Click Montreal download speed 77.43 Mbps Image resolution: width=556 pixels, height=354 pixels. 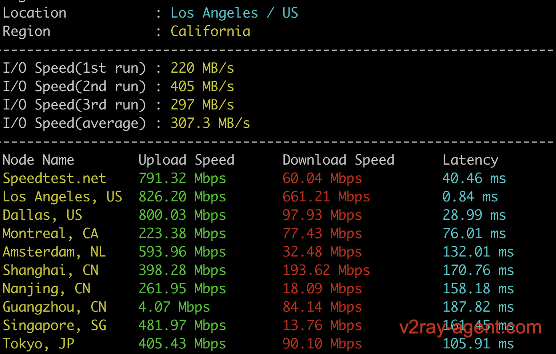322,234
